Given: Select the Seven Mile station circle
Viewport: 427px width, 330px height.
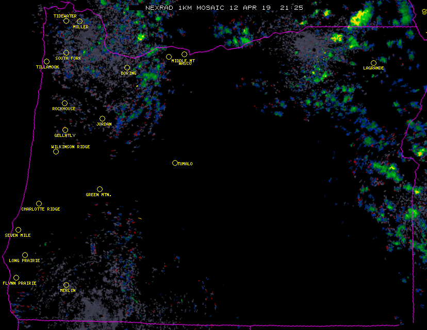Looking at the screenshot, I should point(18,230).
